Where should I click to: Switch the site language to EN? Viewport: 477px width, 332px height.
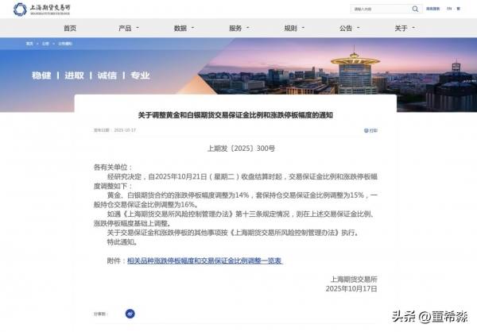point(449,10)
